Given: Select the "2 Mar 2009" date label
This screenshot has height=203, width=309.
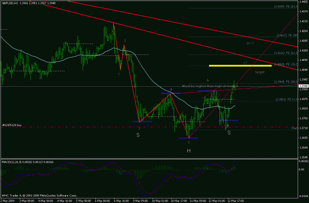Looking at the screenshot, I should coord(7,201).
